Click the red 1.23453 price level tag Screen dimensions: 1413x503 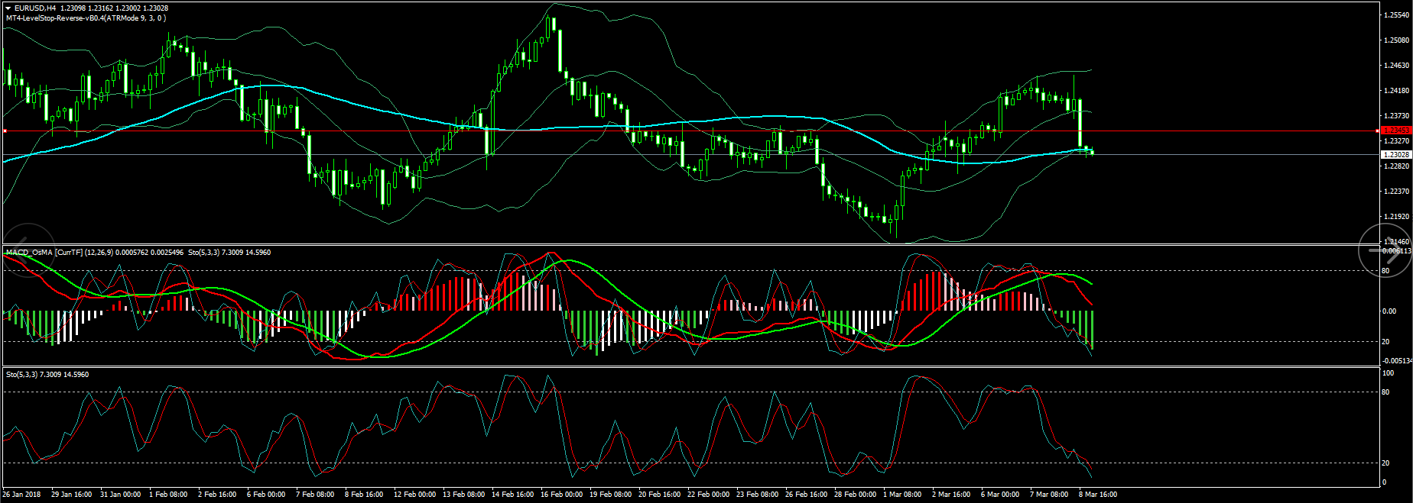click(x=1396, y=131)
